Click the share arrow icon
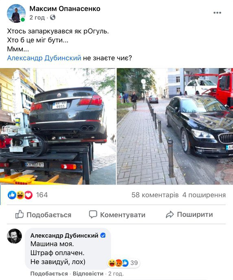 click(x=170, y=214)
